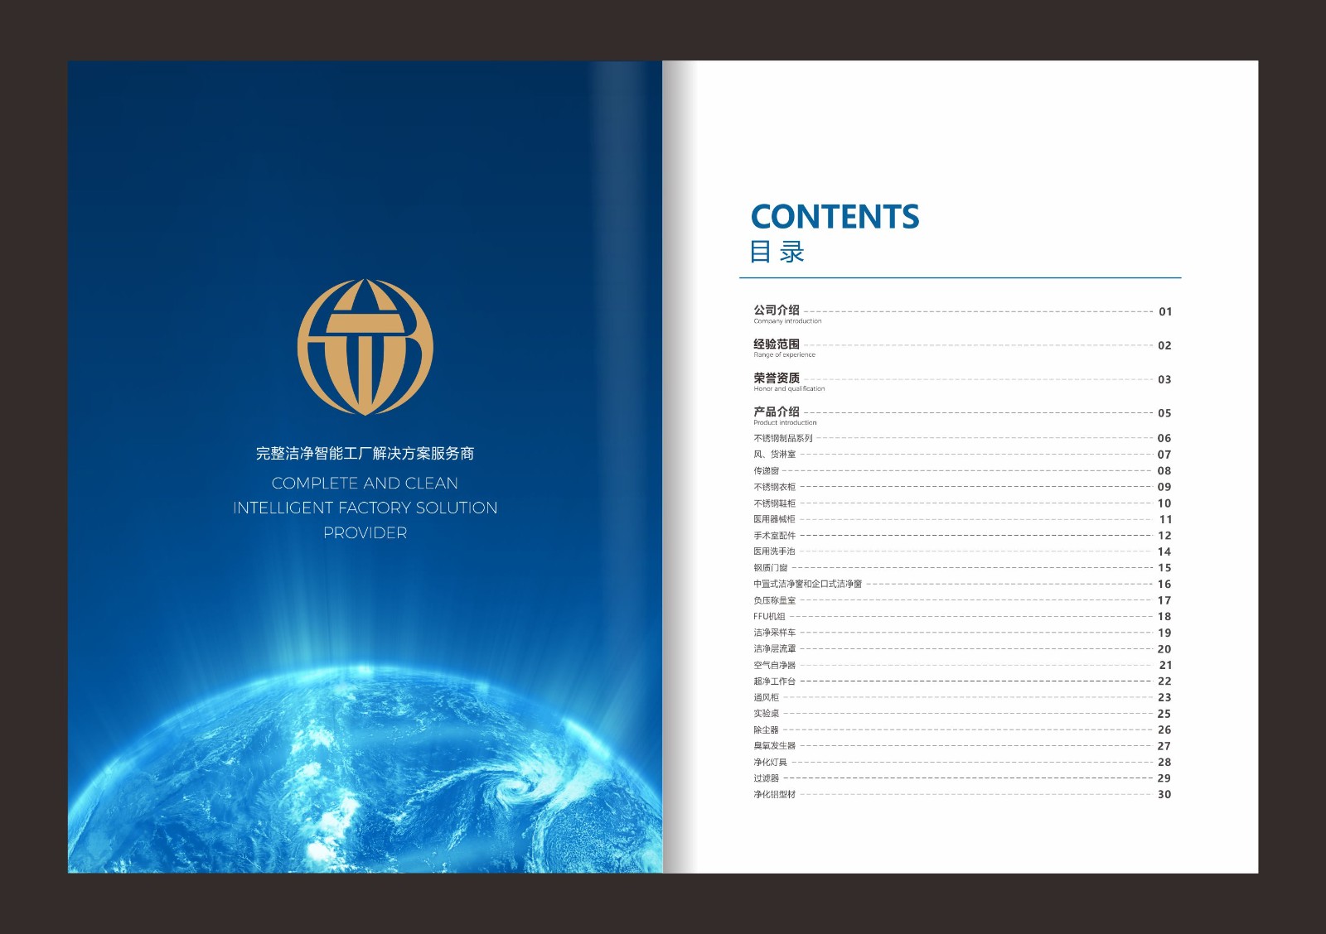
Task: Select the 'INTELLIGENT FACTORY SOLUTION' cover line
Action: coord(365,508)
